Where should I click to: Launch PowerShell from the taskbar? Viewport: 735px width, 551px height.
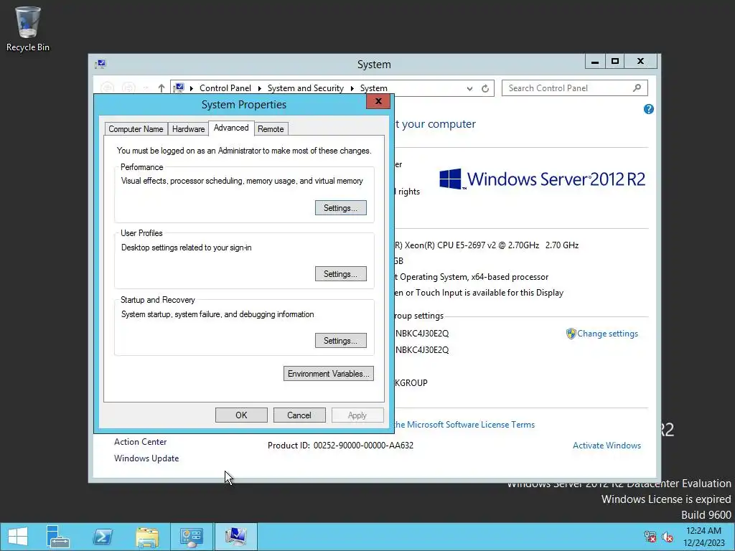tap(103, 537)
